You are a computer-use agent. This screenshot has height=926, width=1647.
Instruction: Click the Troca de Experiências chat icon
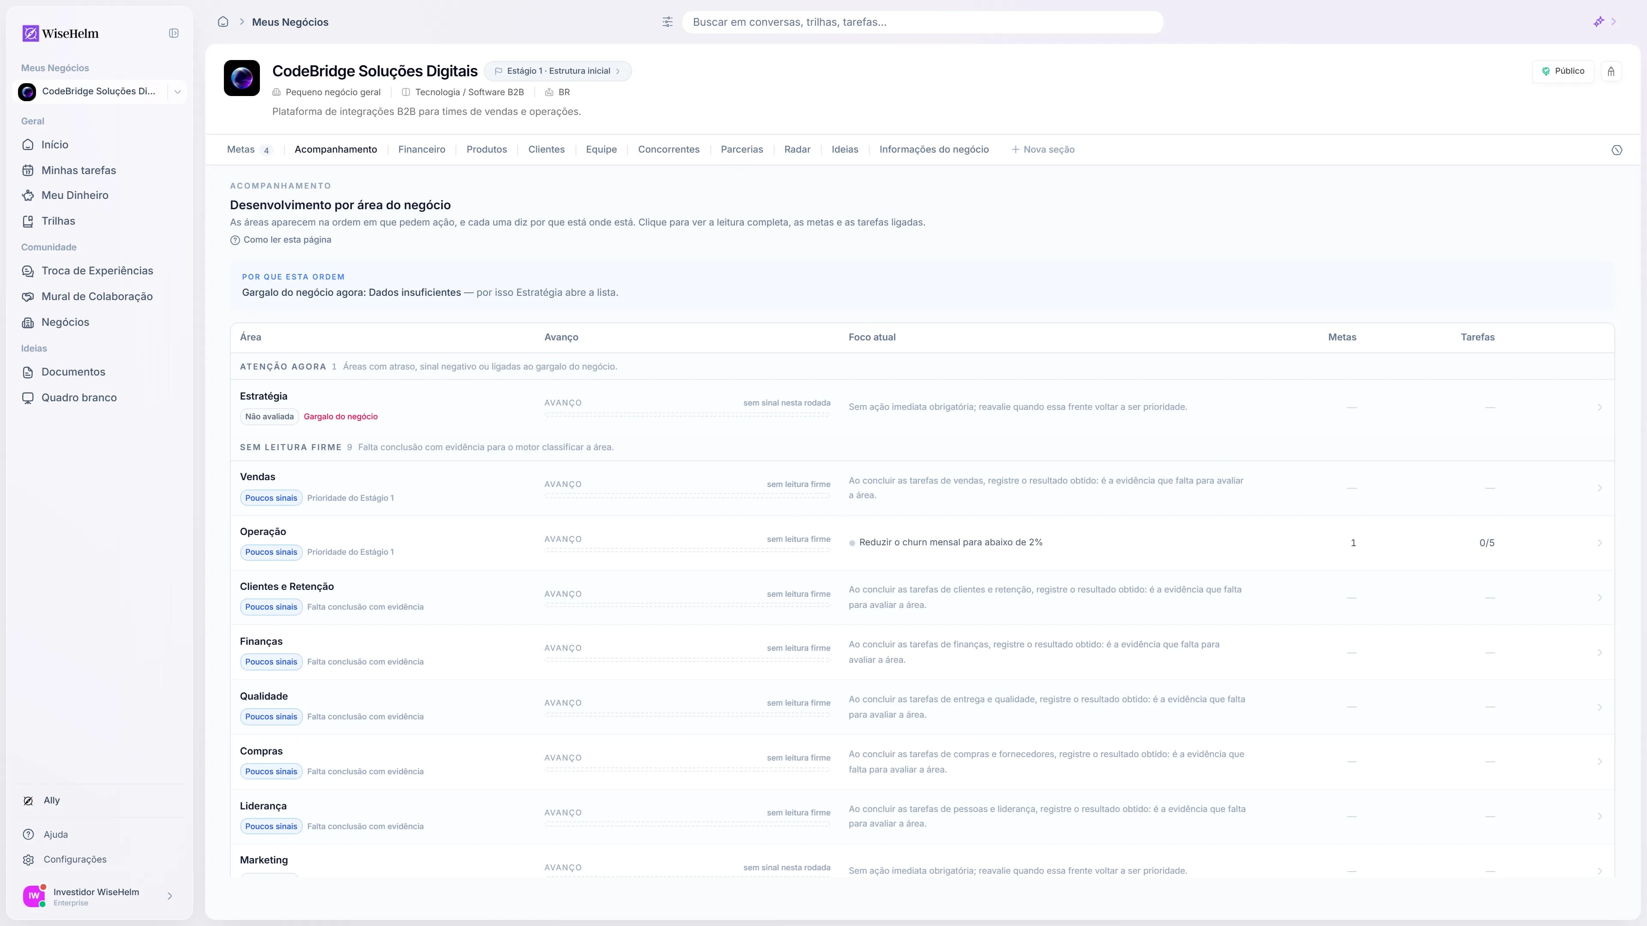[27, 271]
